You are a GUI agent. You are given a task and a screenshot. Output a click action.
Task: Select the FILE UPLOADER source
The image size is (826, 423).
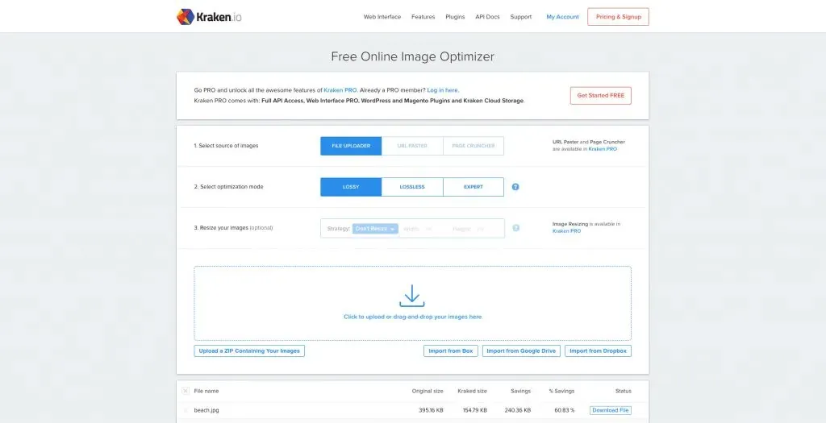coord(351,146)
